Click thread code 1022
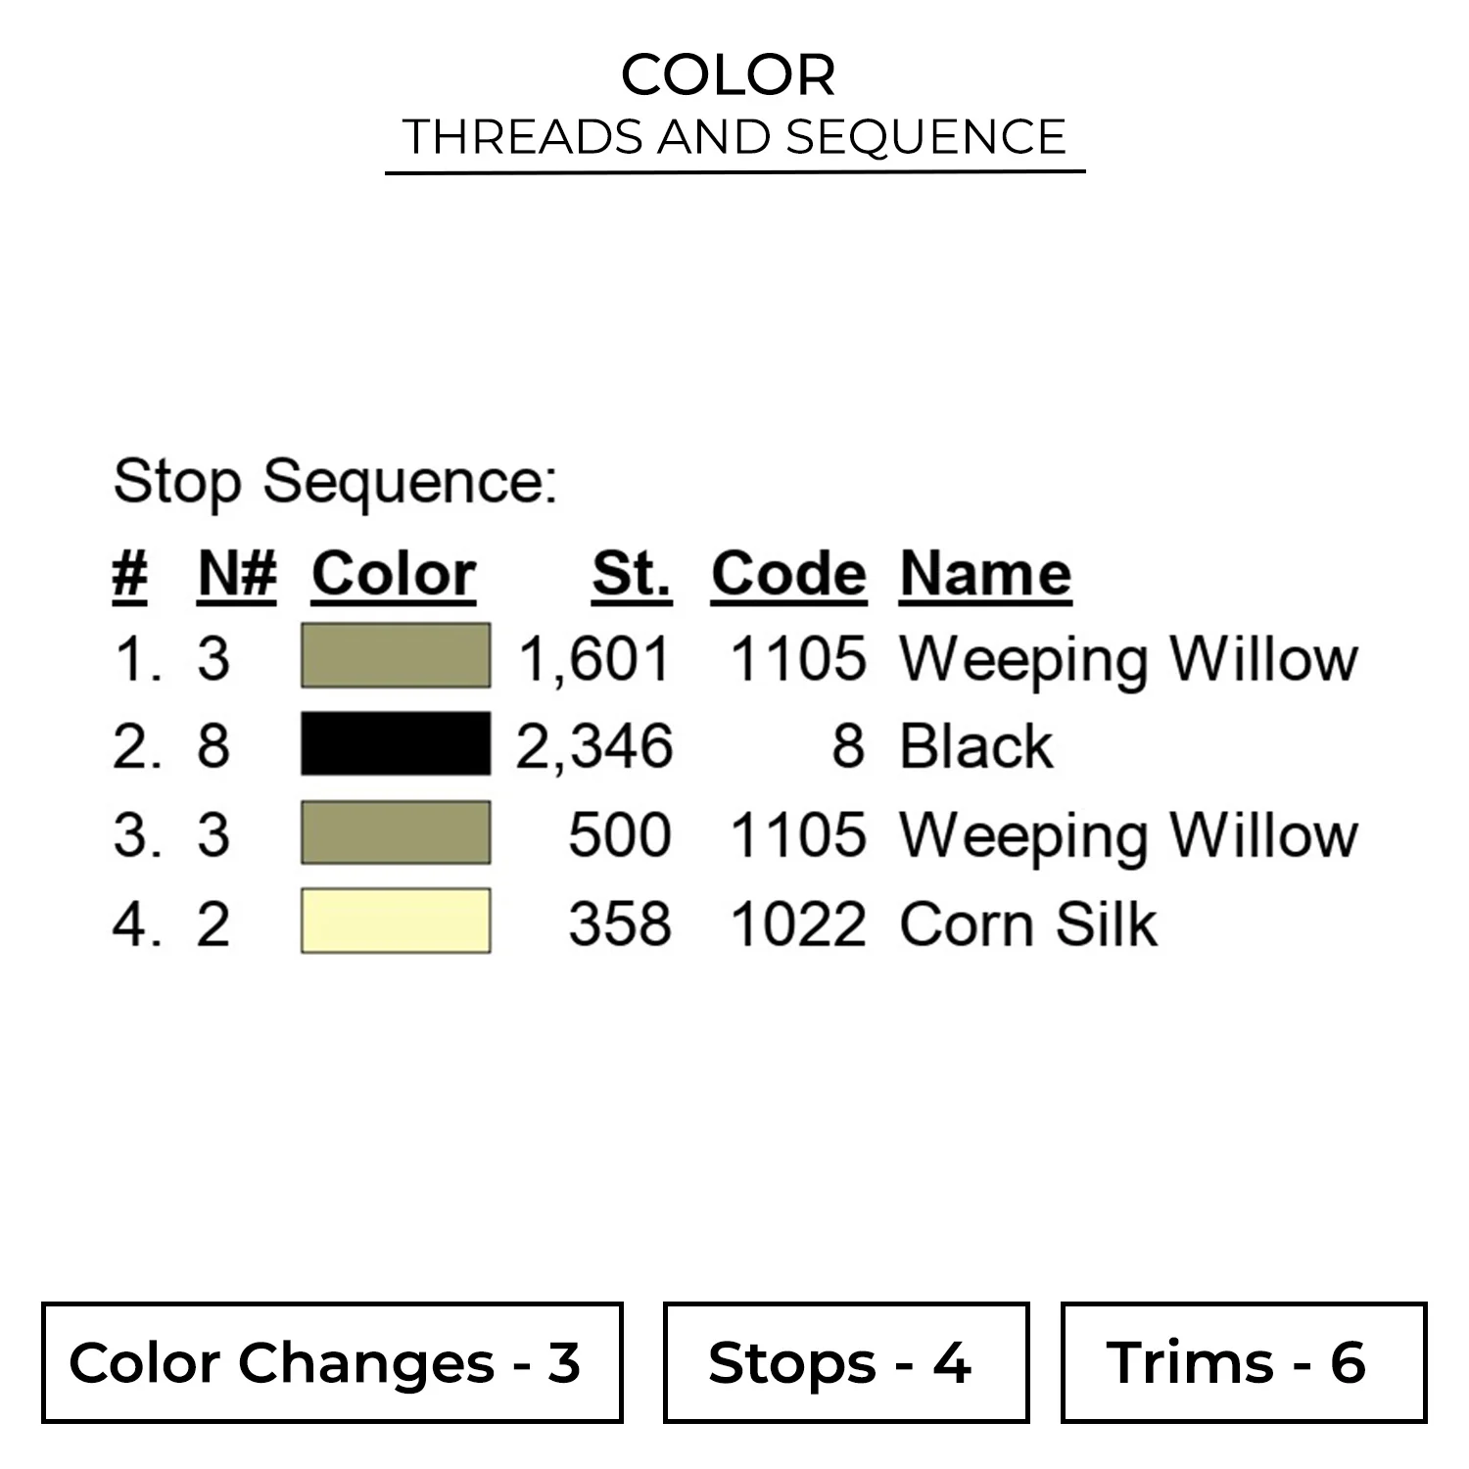This screenshot has height=1469, width=1469. coord(798,924)
